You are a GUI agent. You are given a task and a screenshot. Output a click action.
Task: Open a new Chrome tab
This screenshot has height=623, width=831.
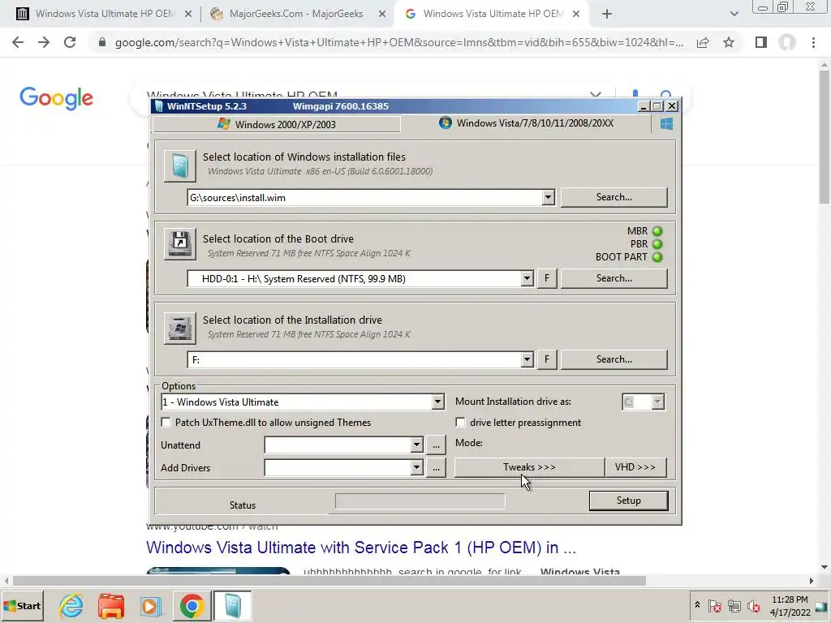[x=607, y=14]
